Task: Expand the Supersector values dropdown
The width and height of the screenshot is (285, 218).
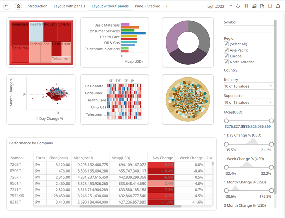Action: [248, 102]
